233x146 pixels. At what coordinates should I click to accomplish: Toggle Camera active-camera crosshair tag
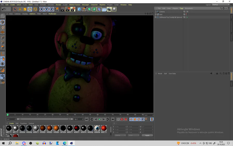coord(187,12)
